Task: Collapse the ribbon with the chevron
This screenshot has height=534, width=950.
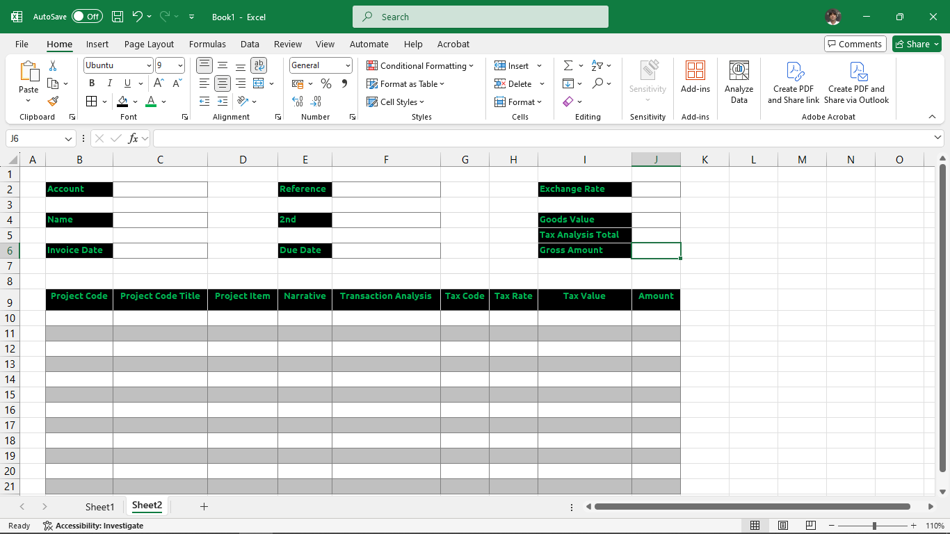Action: pyautogui.click(x=932, y=117)
